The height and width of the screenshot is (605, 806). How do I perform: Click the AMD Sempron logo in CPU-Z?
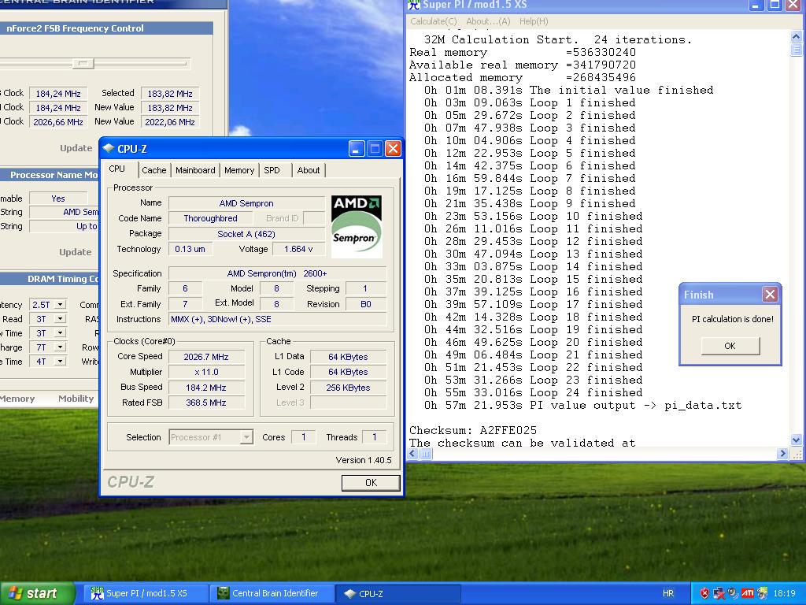[x=357, y=226]
